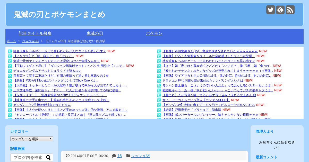This screenshot has height=162, width=309.
Task: Click RSS icon beside 首都高って基本二車線 article
Action: tap(10, 76)
